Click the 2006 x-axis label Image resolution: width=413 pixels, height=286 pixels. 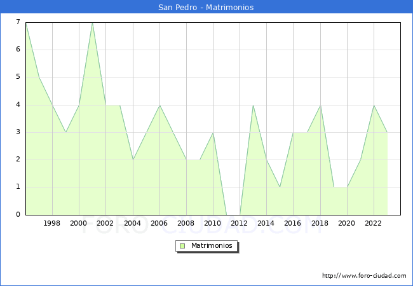[x=159, y=223]
